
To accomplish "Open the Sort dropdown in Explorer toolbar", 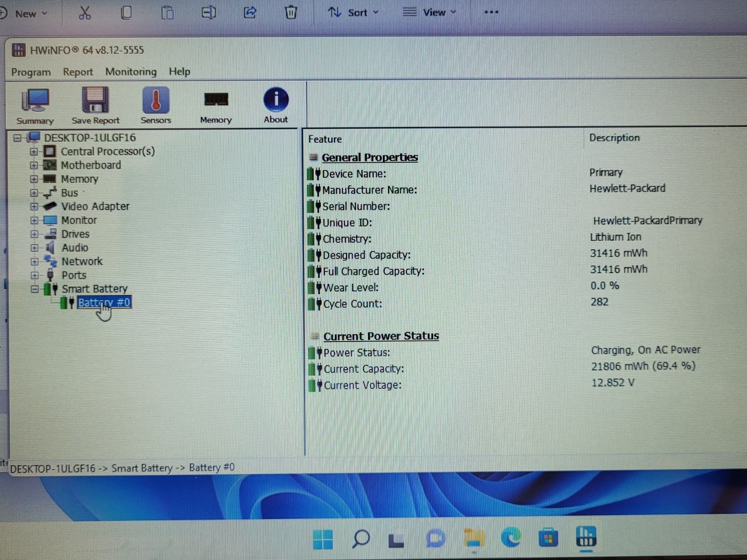I will [353, 13].
